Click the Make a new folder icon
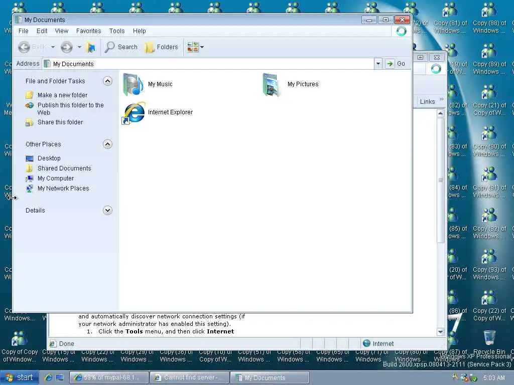 coord(30,95)
